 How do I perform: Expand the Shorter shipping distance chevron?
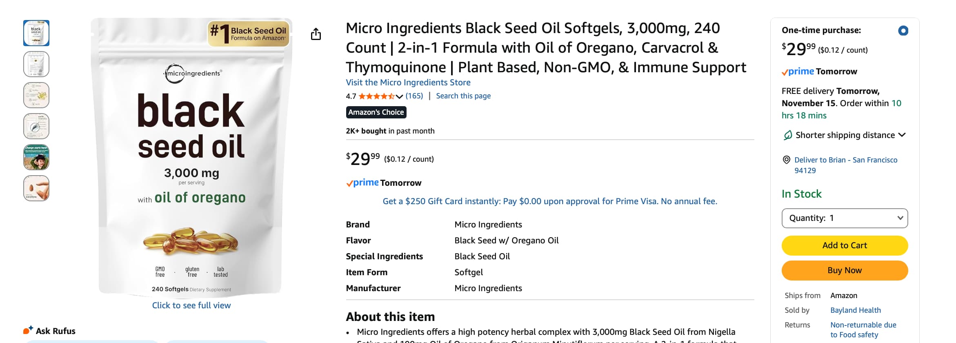click(x=902, y=135)
